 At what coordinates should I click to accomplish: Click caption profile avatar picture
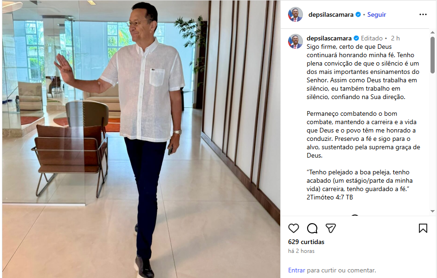coord(295,41)
